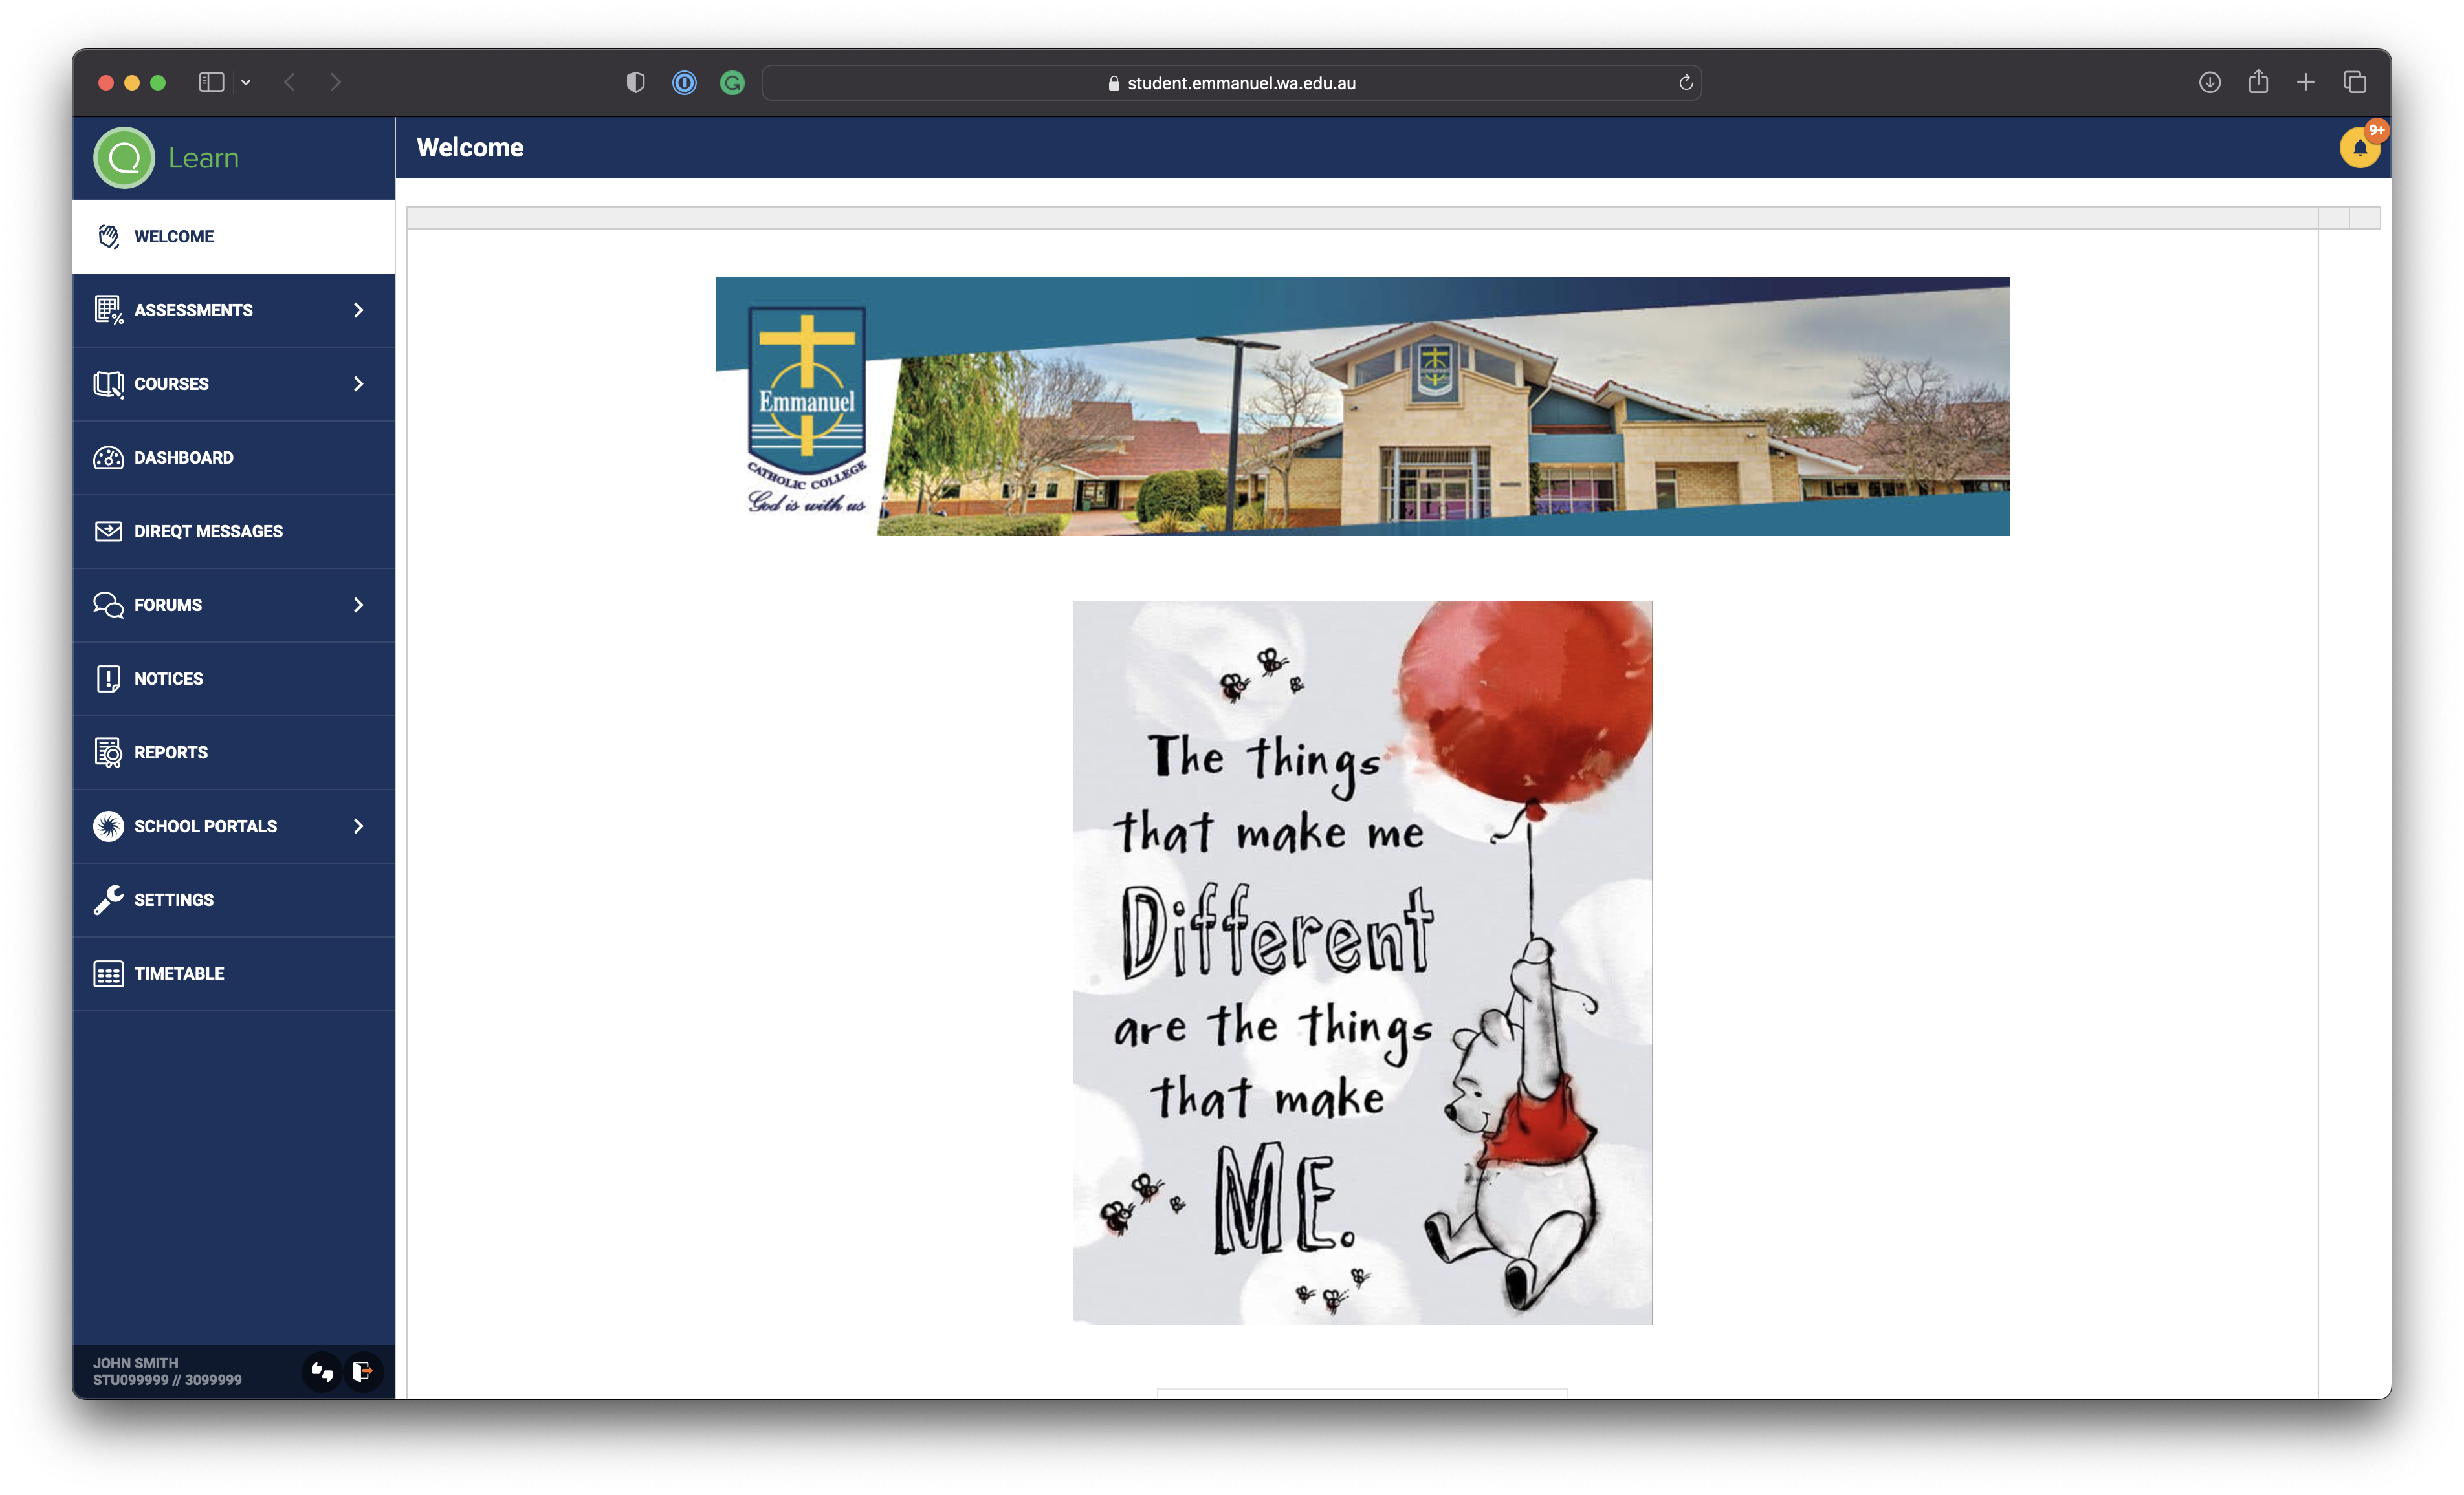Click the Learn logo circle icon

click(124, 158)
